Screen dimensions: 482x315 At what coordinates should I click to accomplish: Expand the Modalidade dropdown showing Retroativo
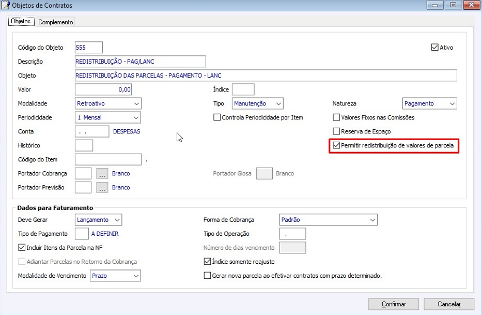[108, 103]
